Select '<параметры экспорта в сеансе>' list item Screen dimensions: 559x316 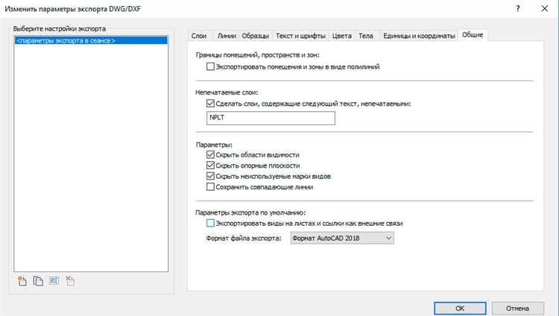[x=91, y=41]
